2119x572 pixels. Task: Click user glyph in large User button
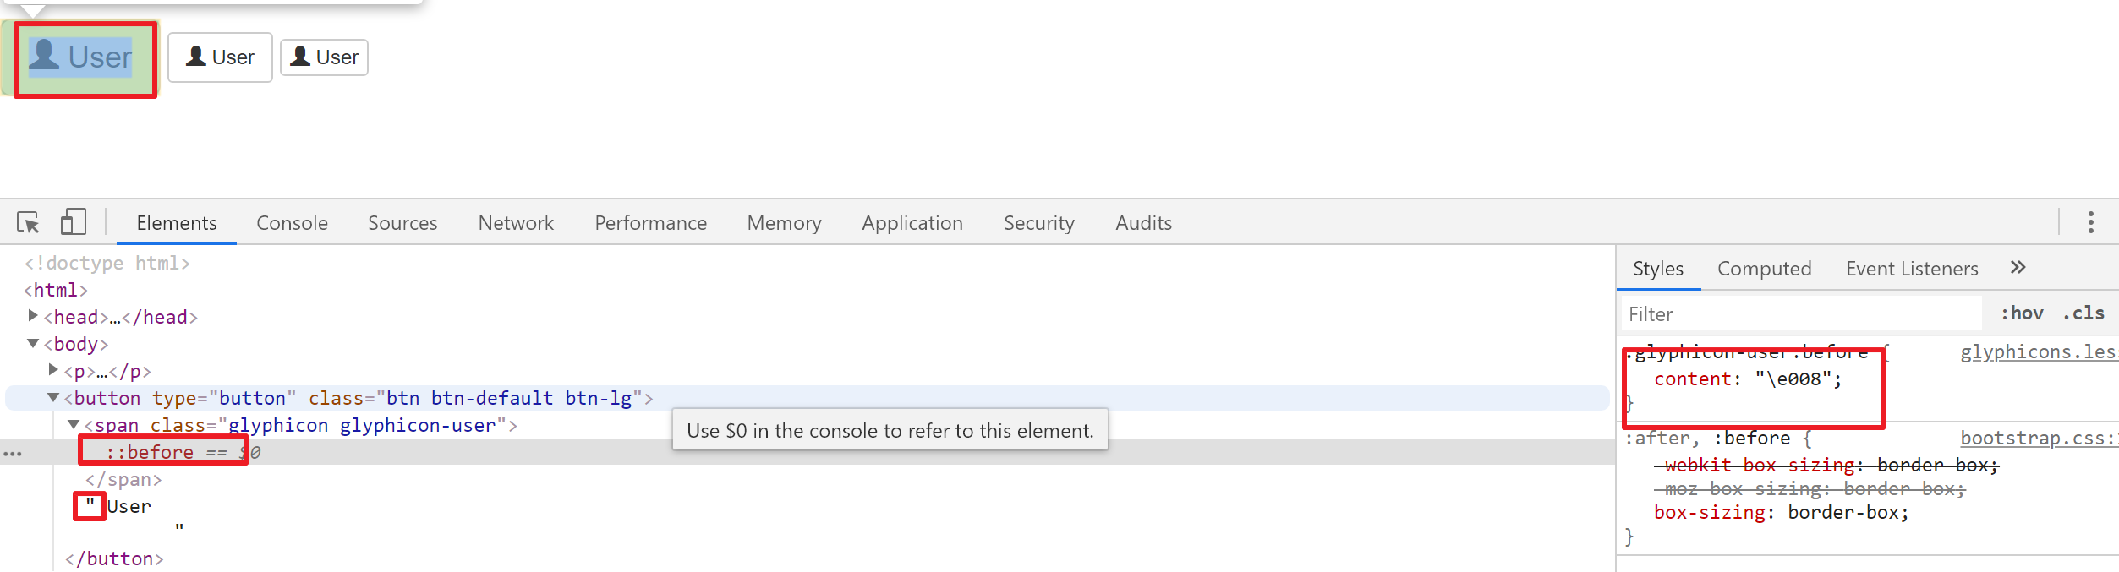pos(45,56)
